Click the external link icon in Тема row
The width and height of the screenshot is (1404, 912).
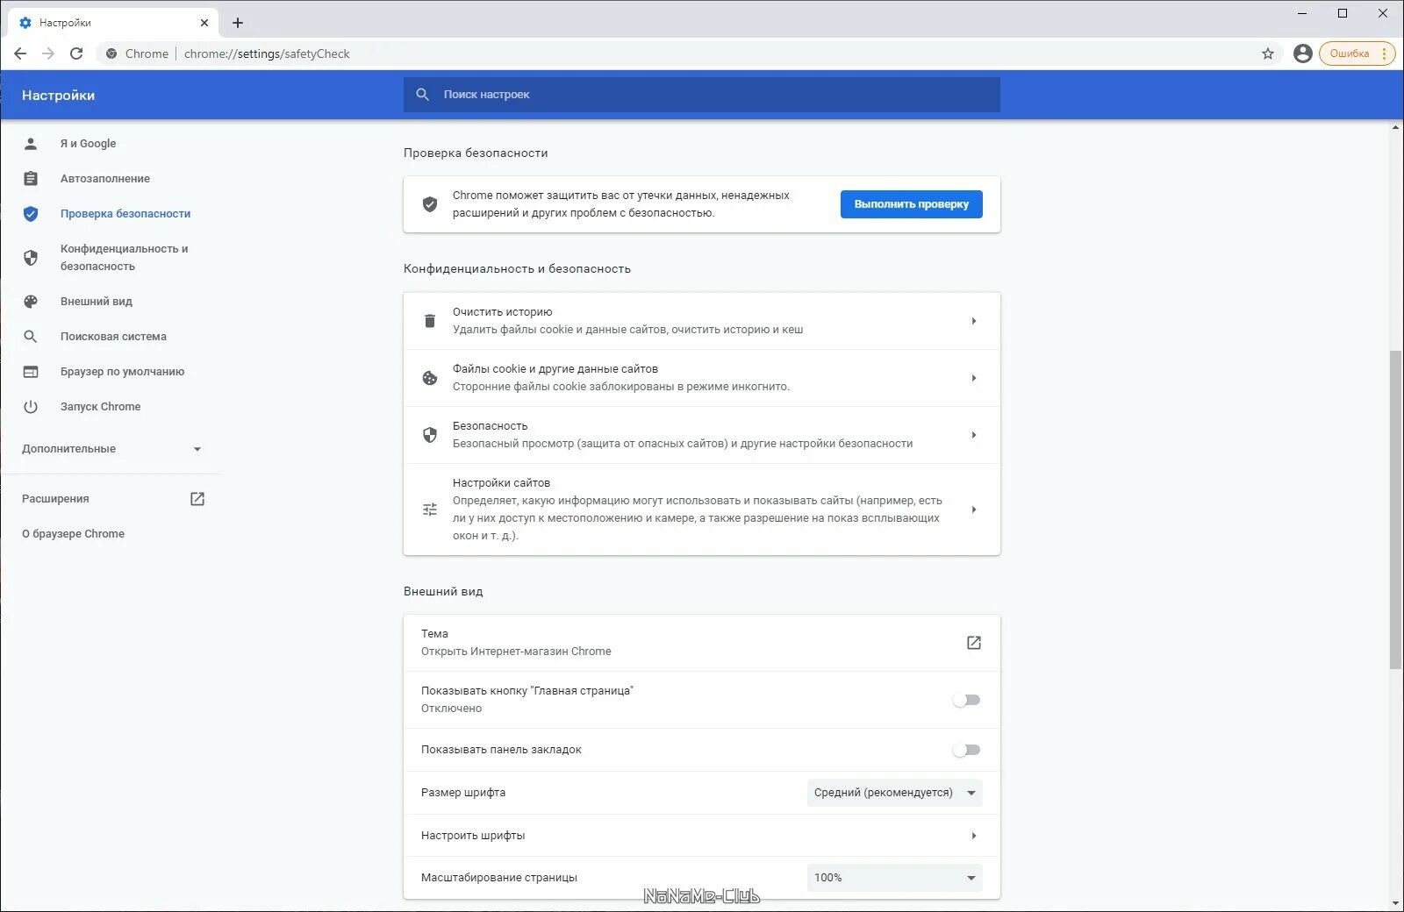coord(974,643)
